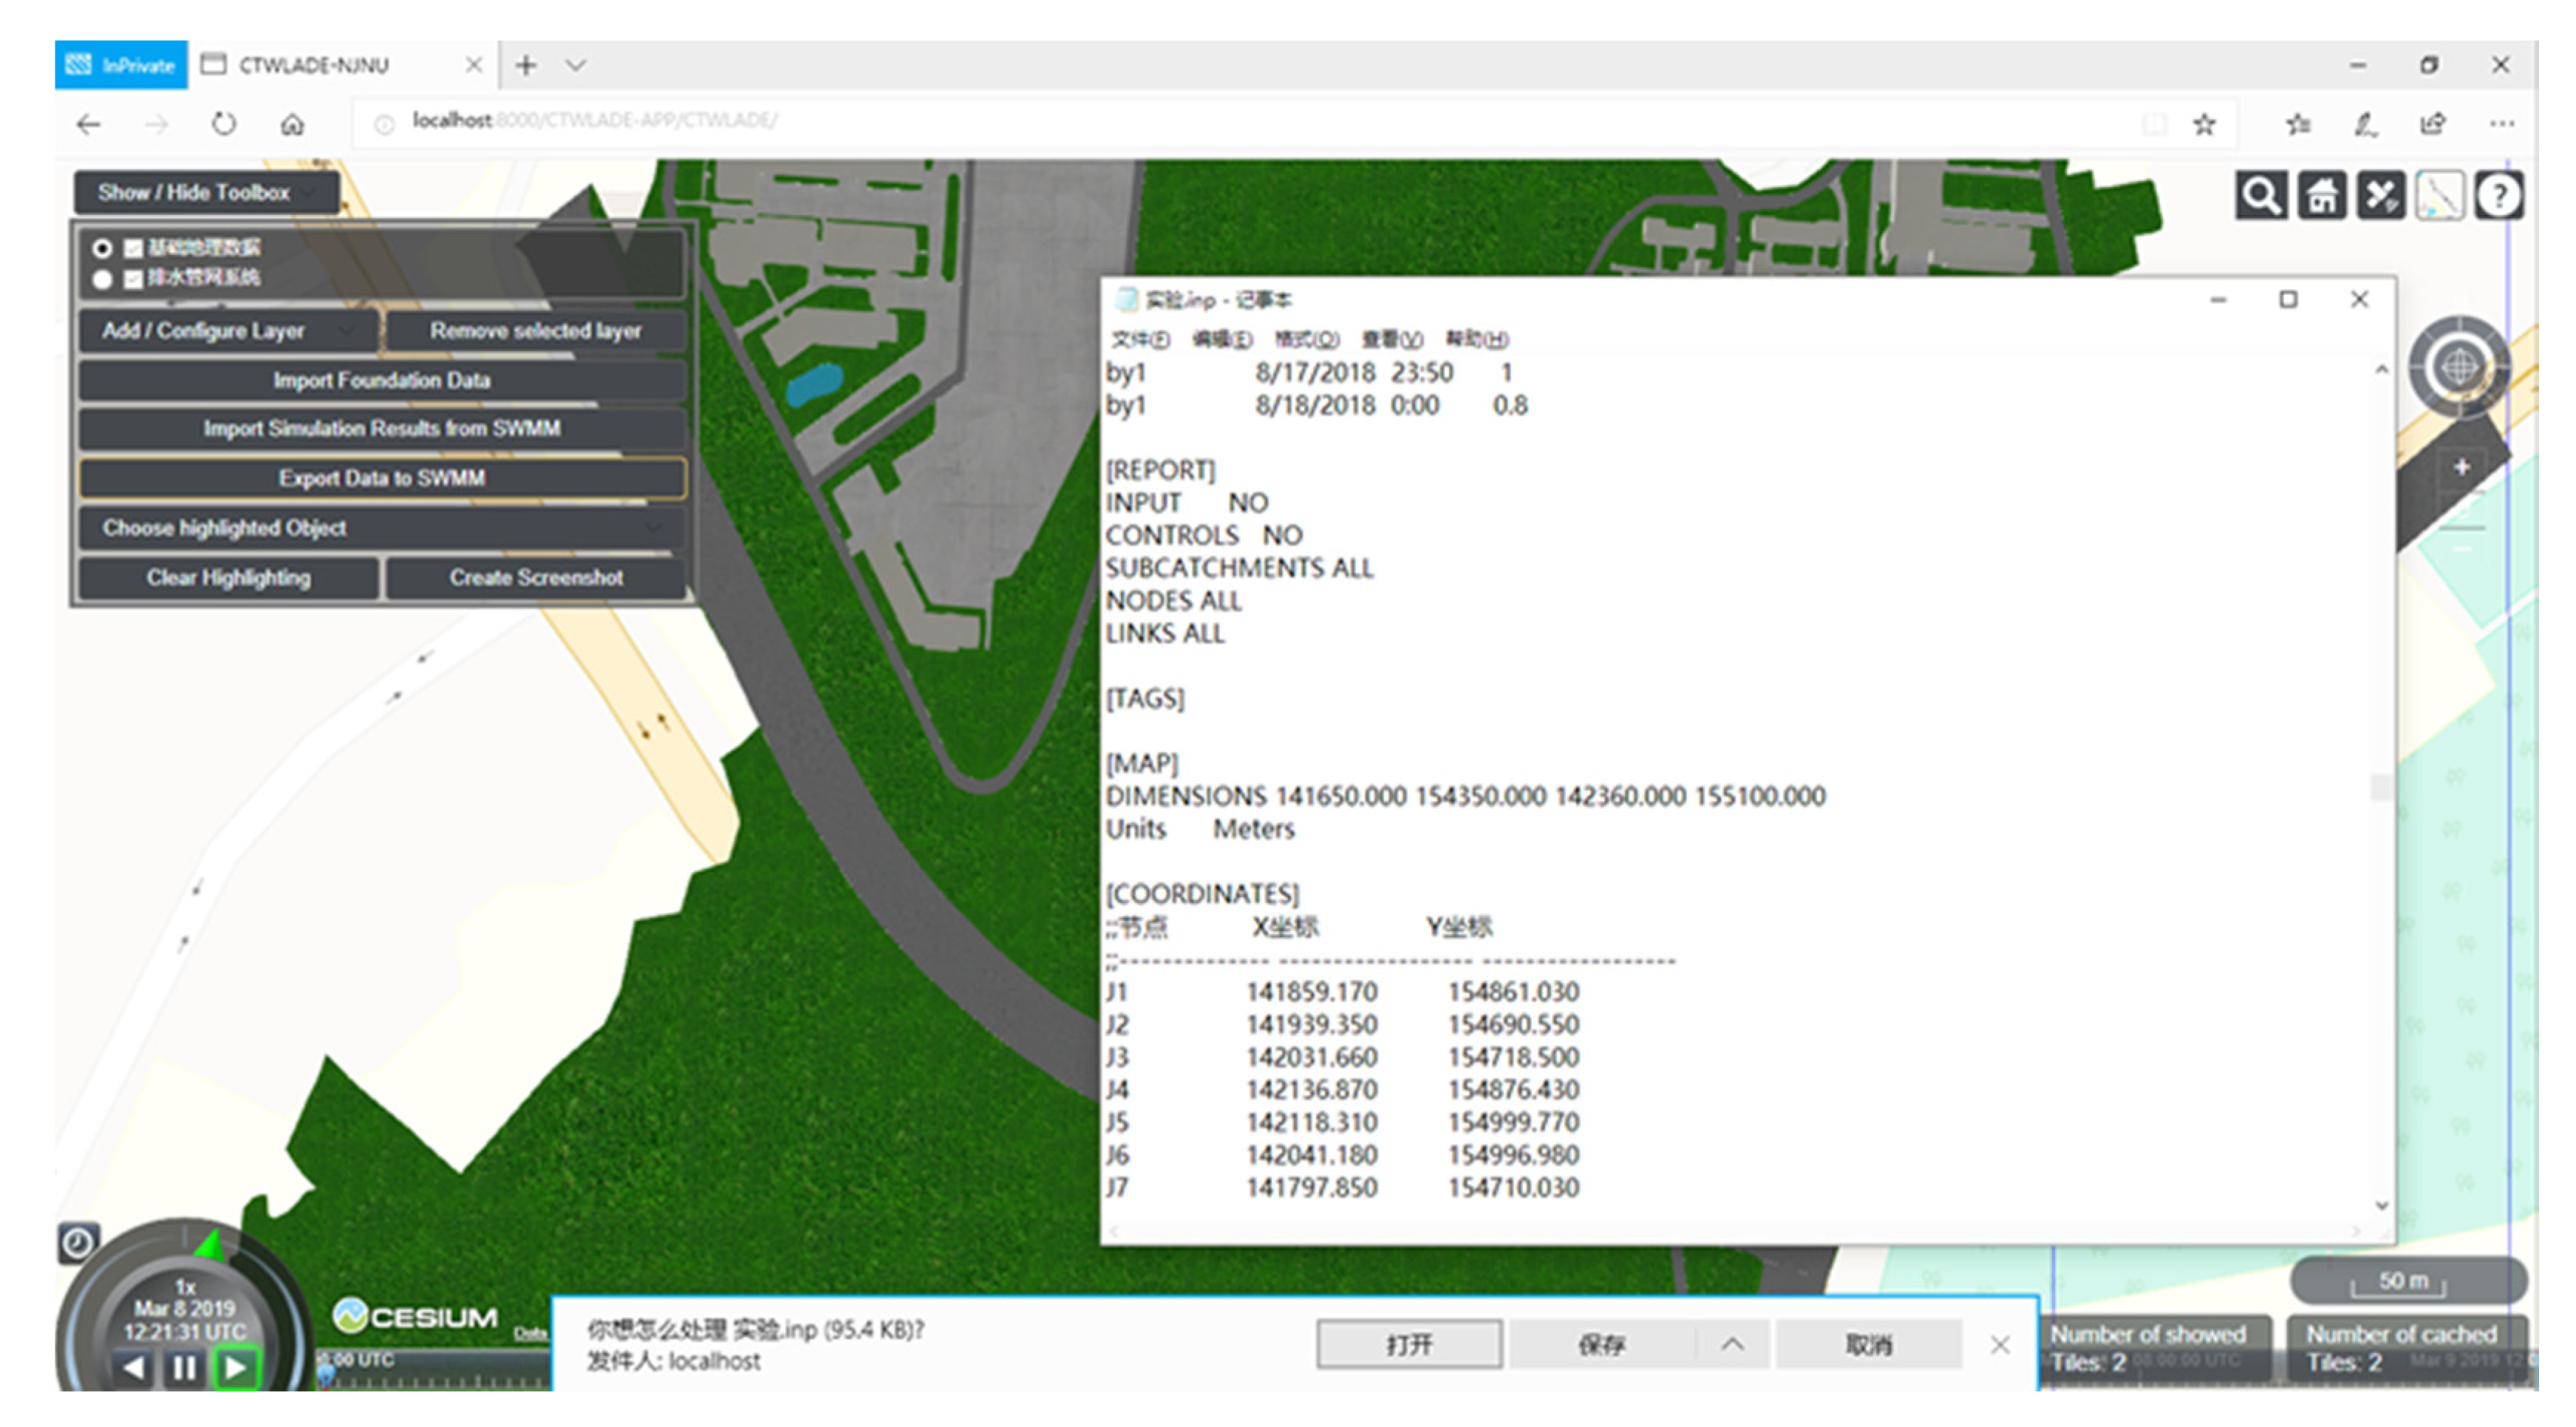
Task: Uncheck the first layer checkbox
Action: [x=133, y=248]
